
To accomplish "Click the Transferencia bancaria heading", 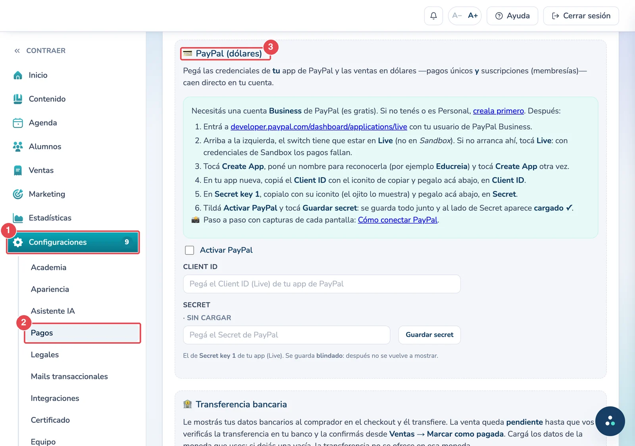I will pyautogui.click(x=241, y=404).
